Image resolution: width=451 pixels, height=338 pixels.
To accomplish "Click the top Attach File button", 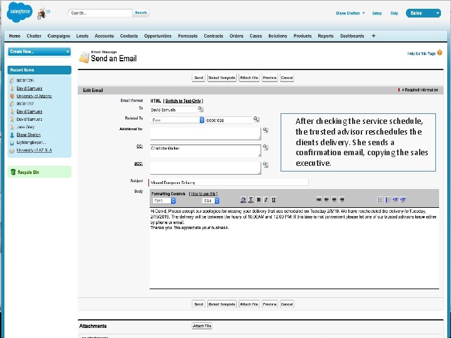I will click(249, 78).
